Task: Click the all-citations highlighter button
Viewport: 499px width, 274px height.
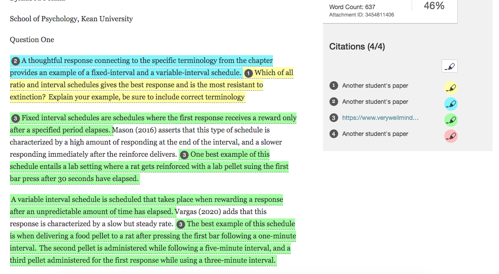Action: pyautogui.click(x=449, y=66)
